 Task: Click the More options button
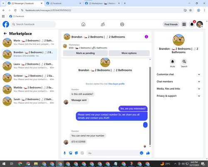(129, 53)
